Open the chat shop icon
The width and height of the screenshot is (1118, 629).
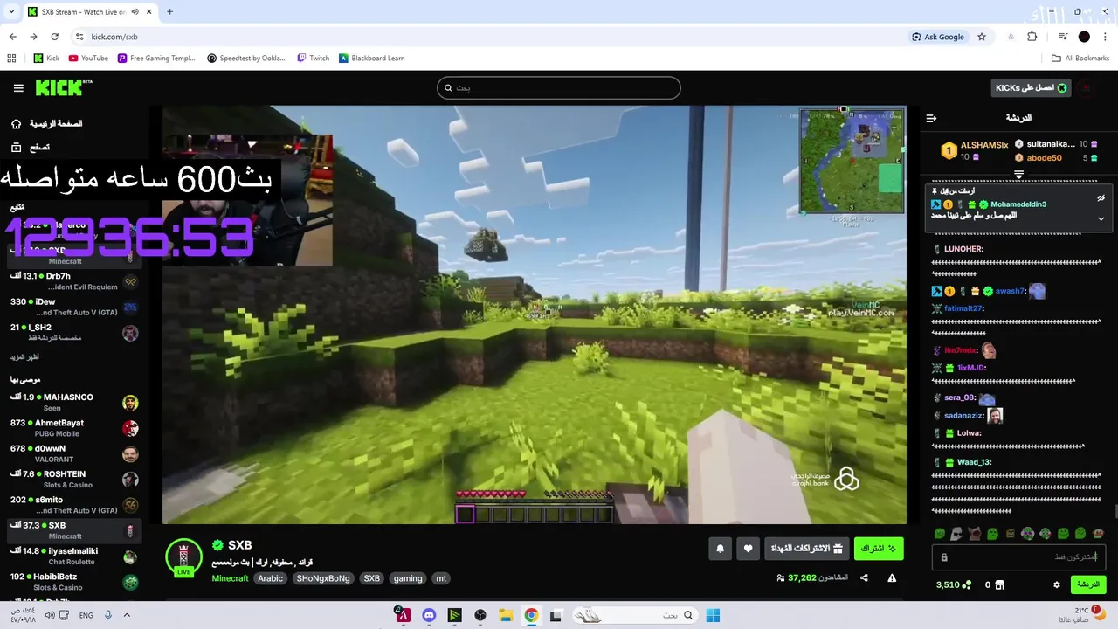pos(1000,584)
